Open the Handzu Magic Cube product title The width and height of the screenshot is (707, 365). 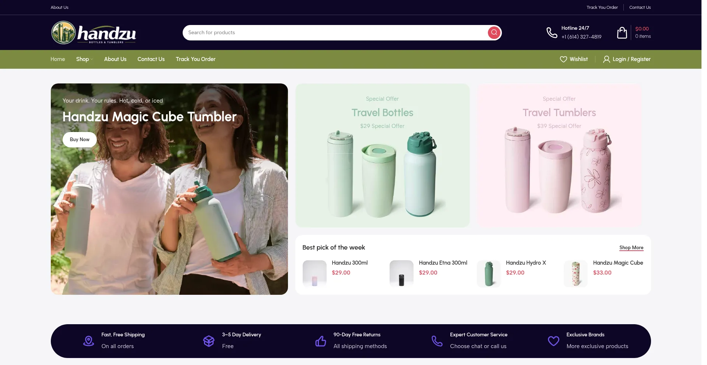[x=618, y=263]
